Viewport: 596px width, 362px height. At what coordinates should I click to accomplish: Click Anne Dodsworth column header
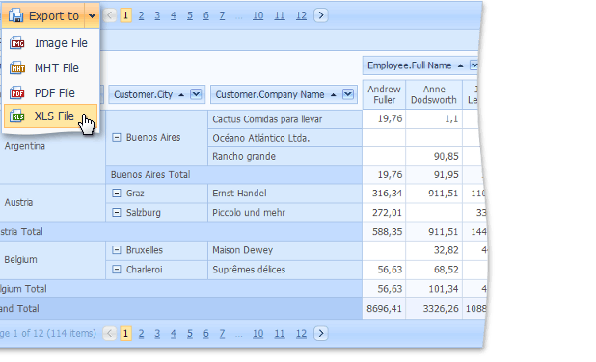pos(434,94)
